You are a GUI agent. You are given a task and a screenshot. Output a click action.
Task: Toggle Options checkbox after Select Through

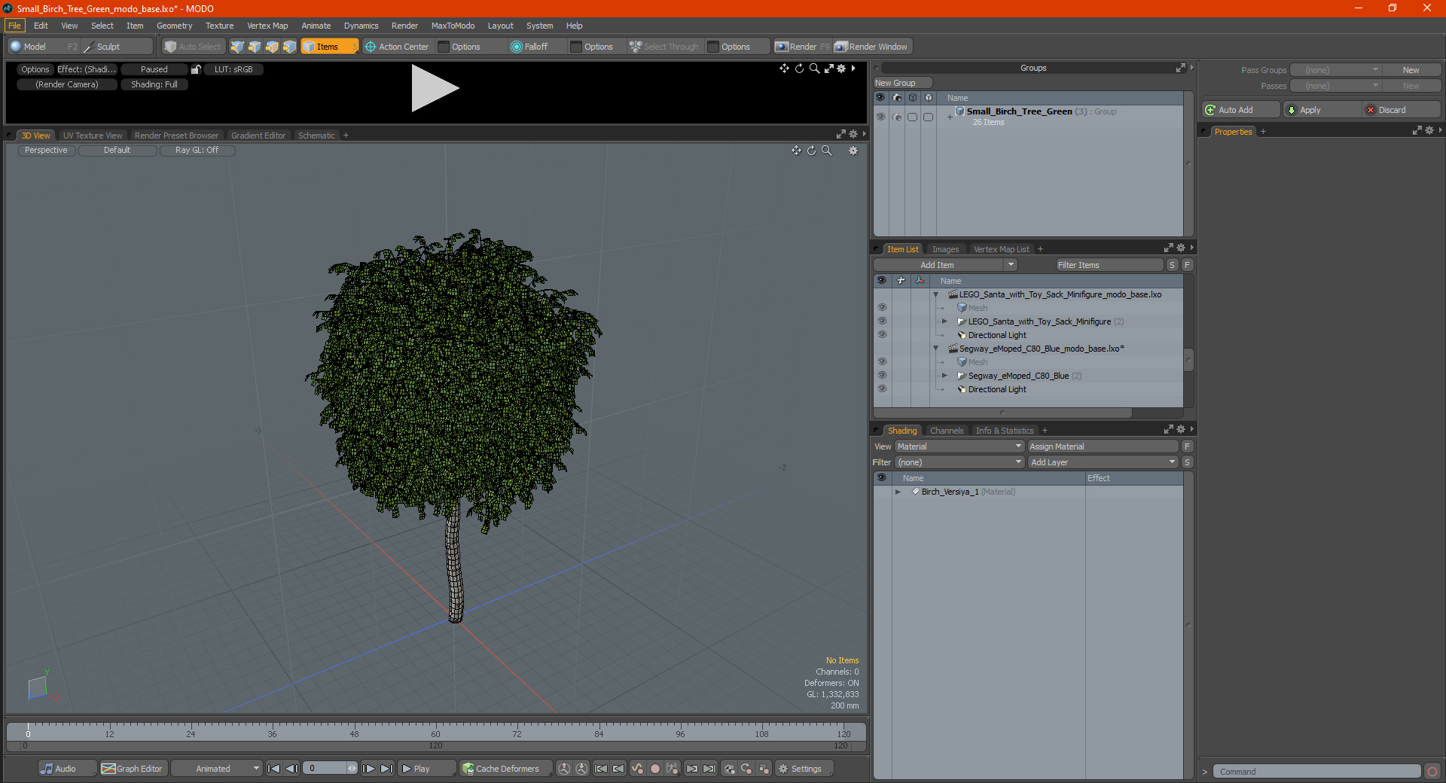713,47
